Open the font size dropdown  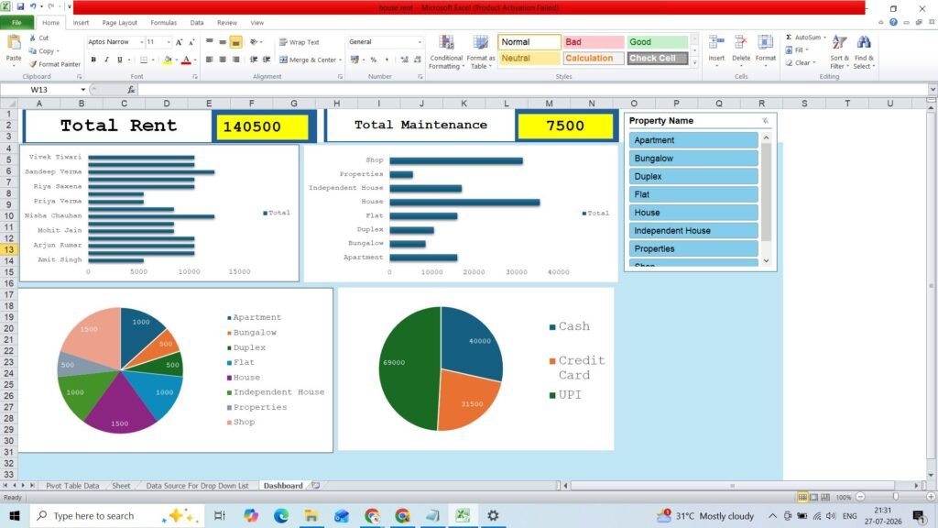(x=169, y=42)
